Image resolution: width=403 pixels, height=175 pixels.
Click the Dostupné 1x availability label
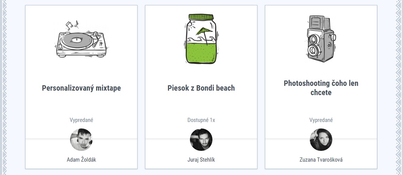(201, 120)
